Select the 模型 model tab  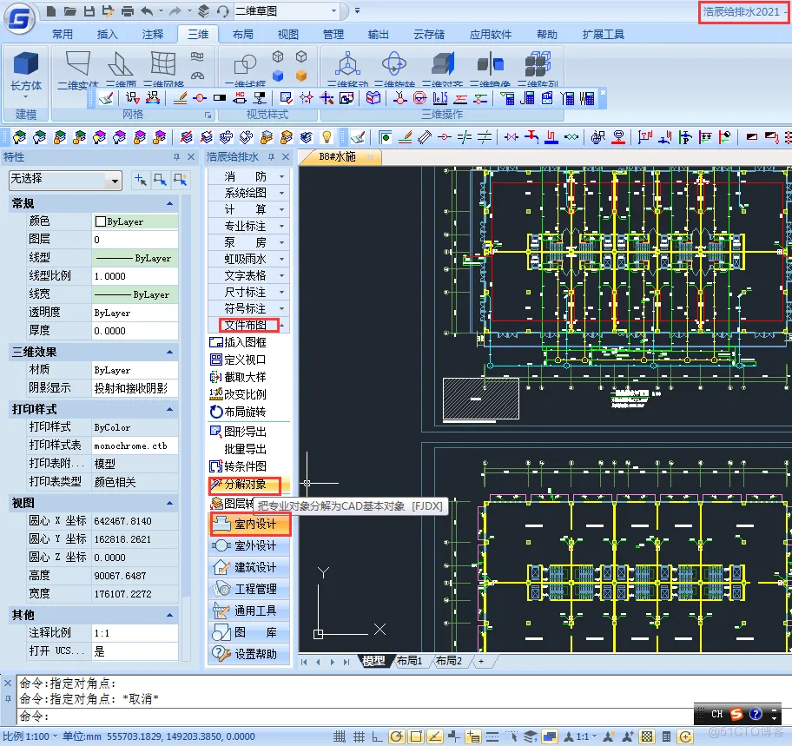374,661
